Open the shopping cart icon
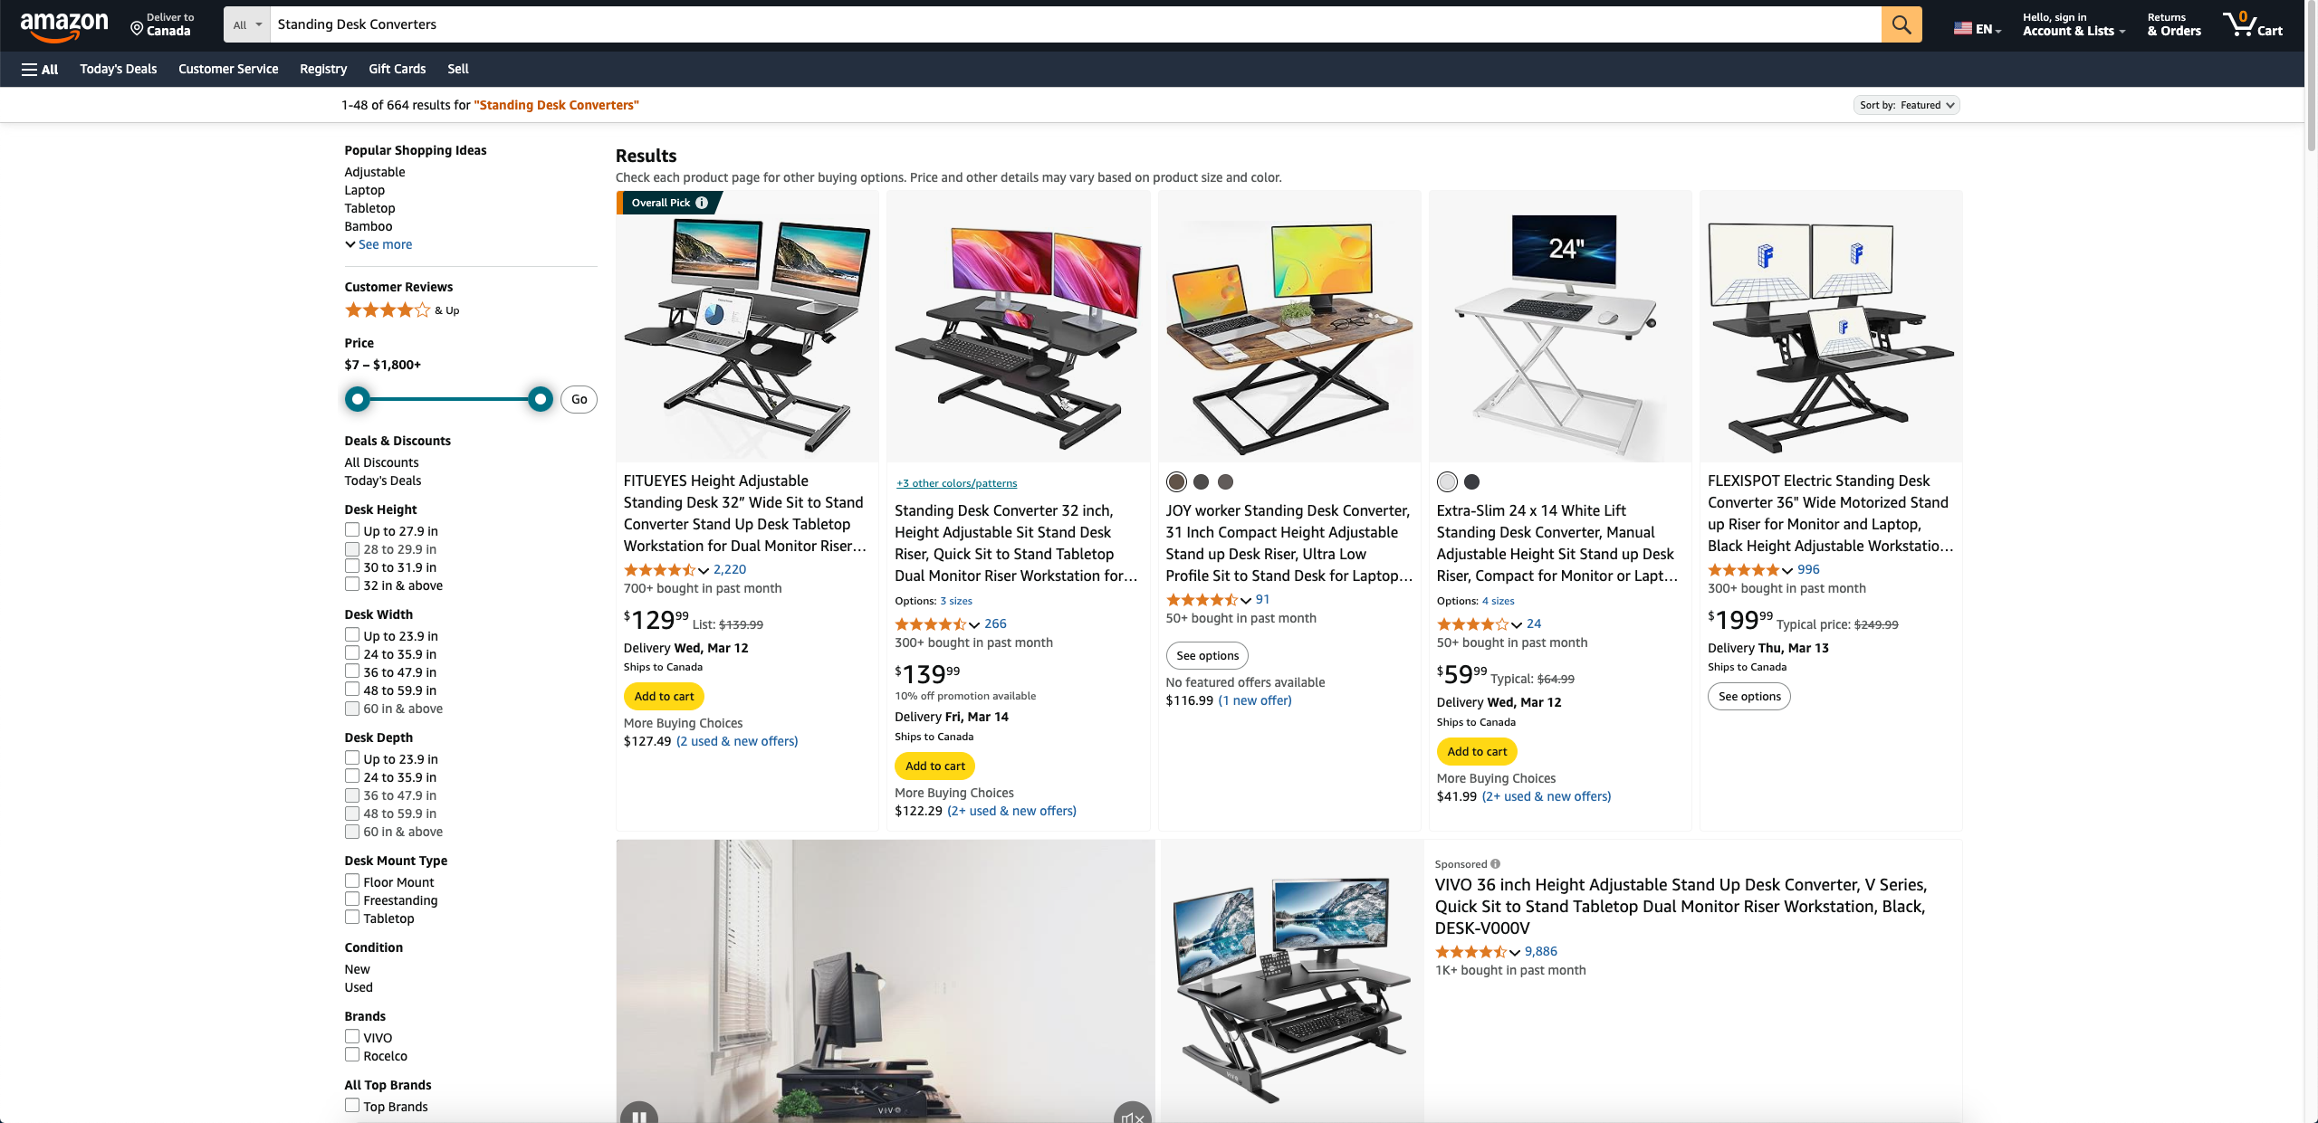 click(2253, 24)
